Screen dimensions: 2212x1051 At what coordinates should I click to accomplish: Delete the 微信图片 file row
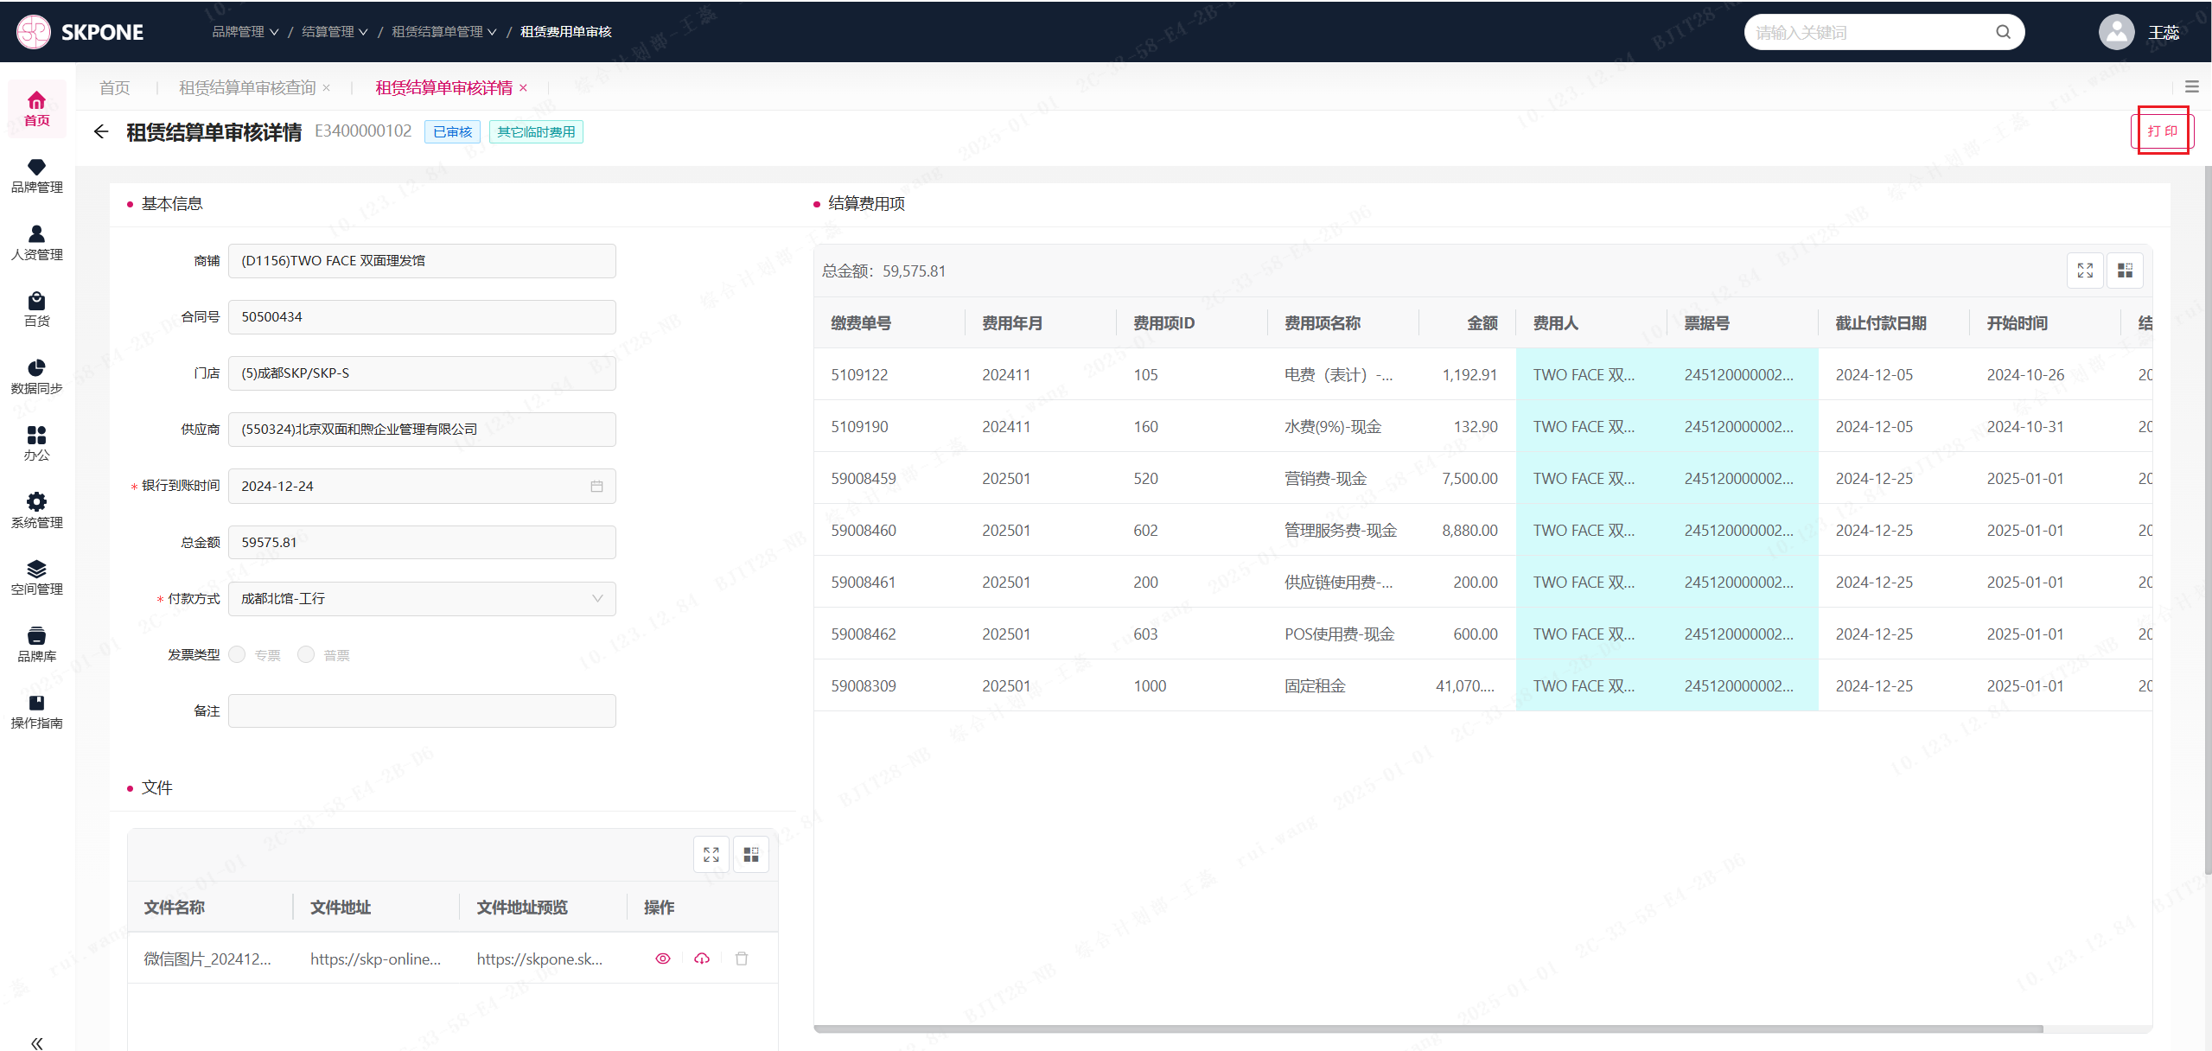(742, 958)
